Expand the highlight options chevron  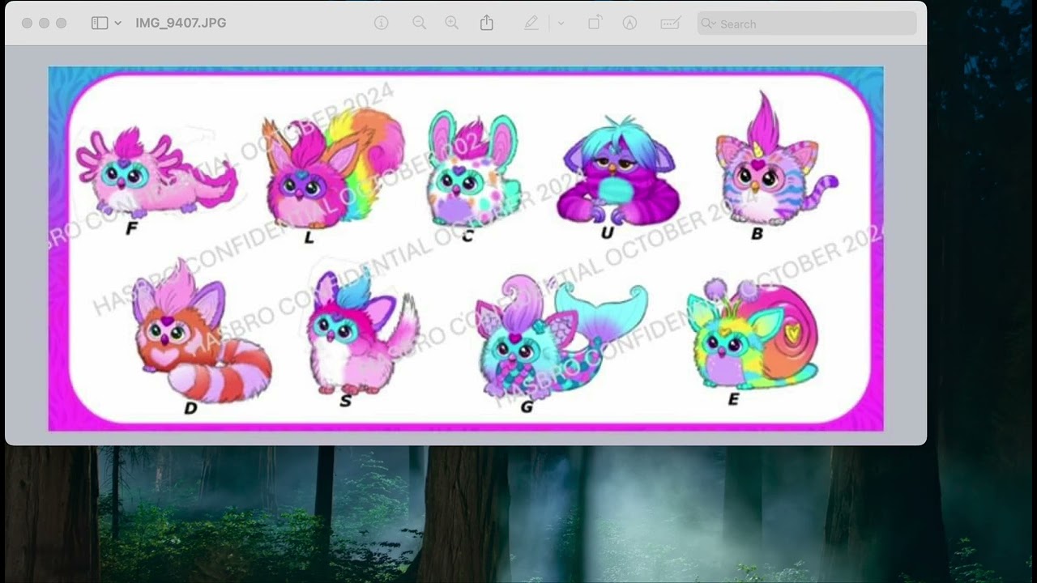[x=561, y=23]
